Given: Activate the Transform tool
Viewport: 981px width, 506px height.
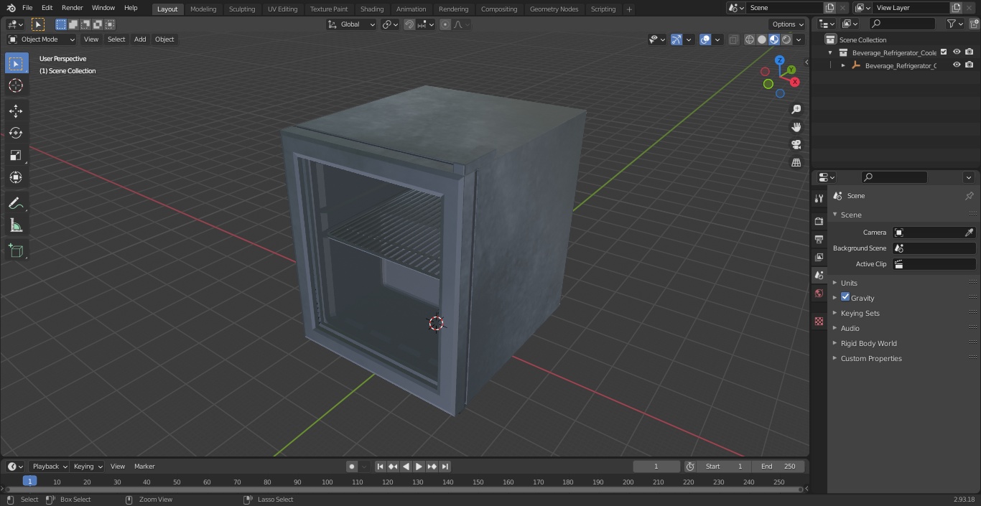Looking at the screenshot, I should click(16, 177).
